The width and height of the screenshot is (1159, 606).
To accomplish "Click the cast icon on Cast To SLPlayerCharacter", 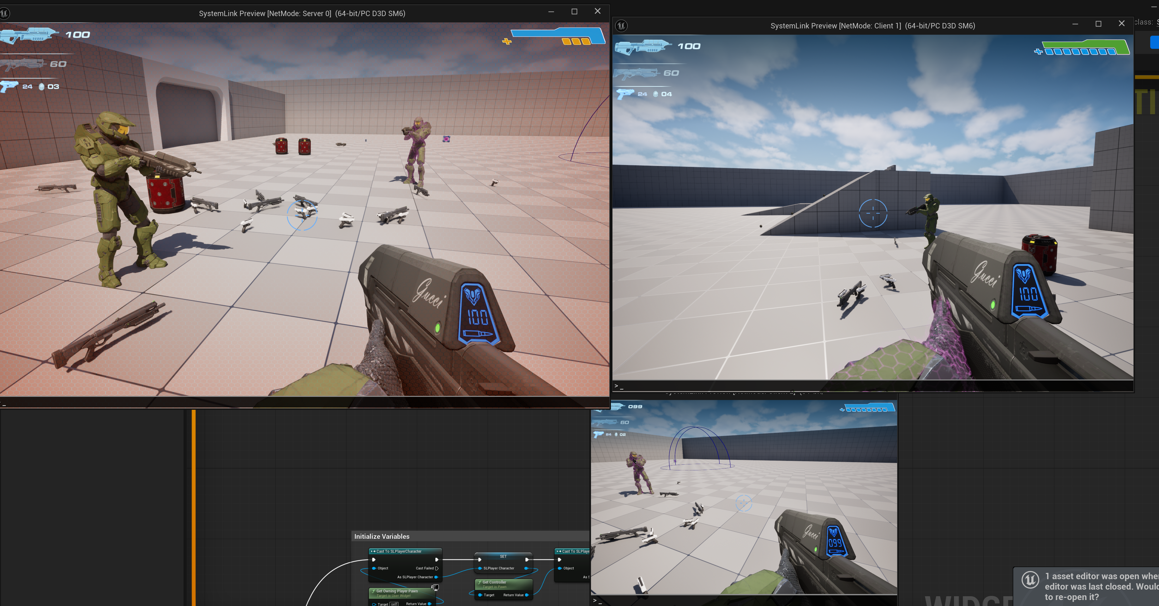I will point(373,551).
